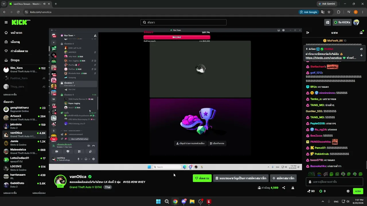Click the gift subscription button
Viewport: 367px width, 206px height.
[241, 178]
